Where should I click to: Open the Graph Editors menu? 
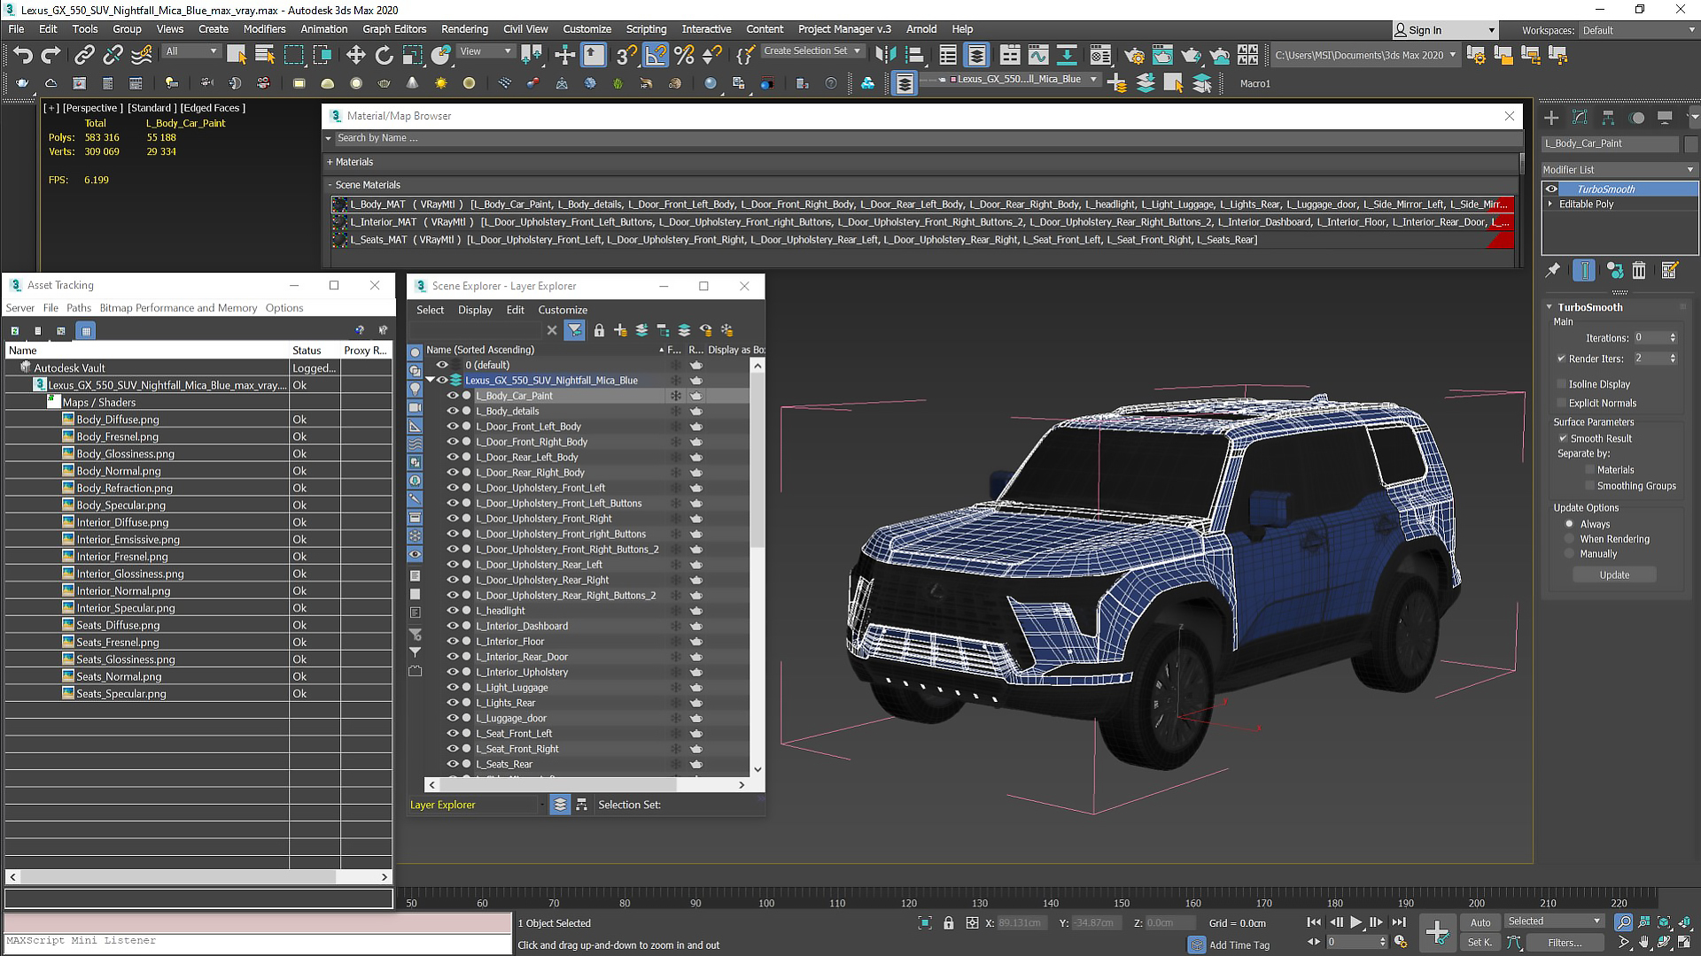(x=394, y=29)
